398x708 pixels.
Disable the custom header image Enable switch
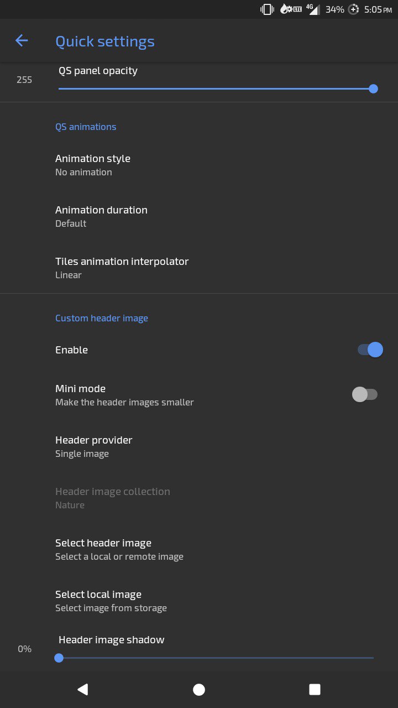pyautogui.click(x=370, y=350)
